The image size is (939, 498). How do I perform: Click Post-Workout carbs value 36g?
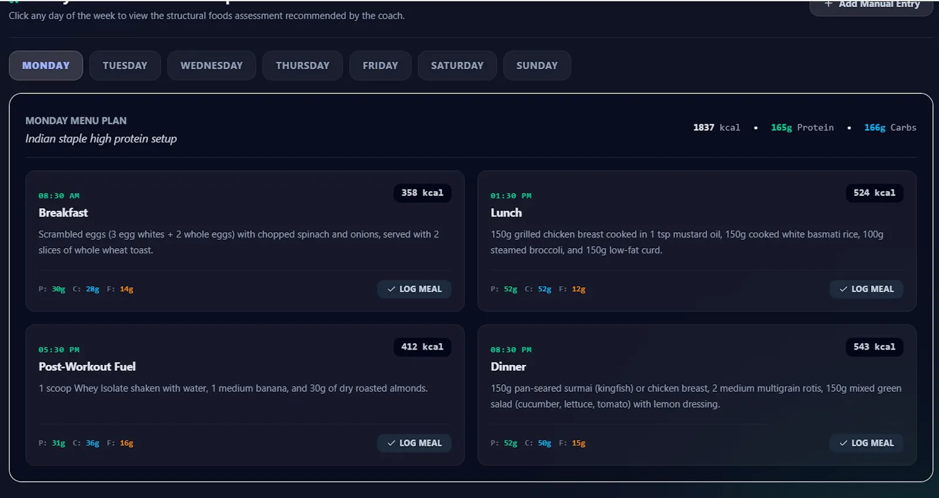[93, 443]
